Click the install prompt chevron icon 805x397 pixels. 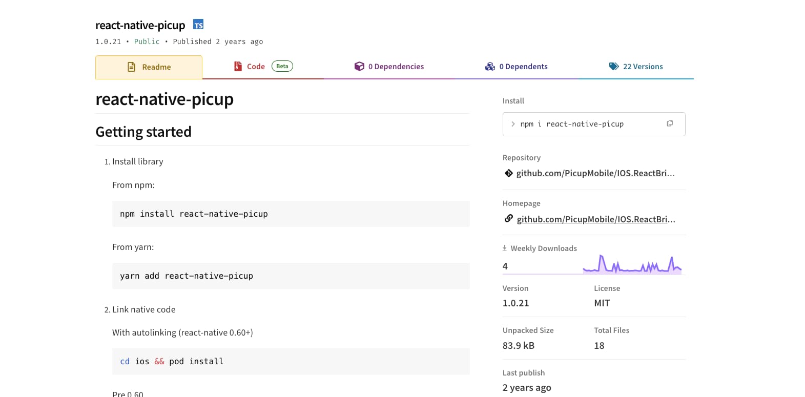(513, 124)
